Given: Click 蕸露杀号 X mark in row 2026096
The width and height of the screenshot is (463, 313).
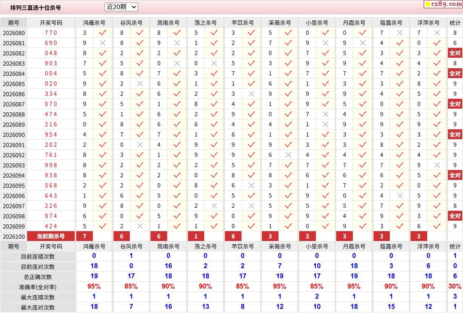Looking at the screenshot, I should pos(400,196).
